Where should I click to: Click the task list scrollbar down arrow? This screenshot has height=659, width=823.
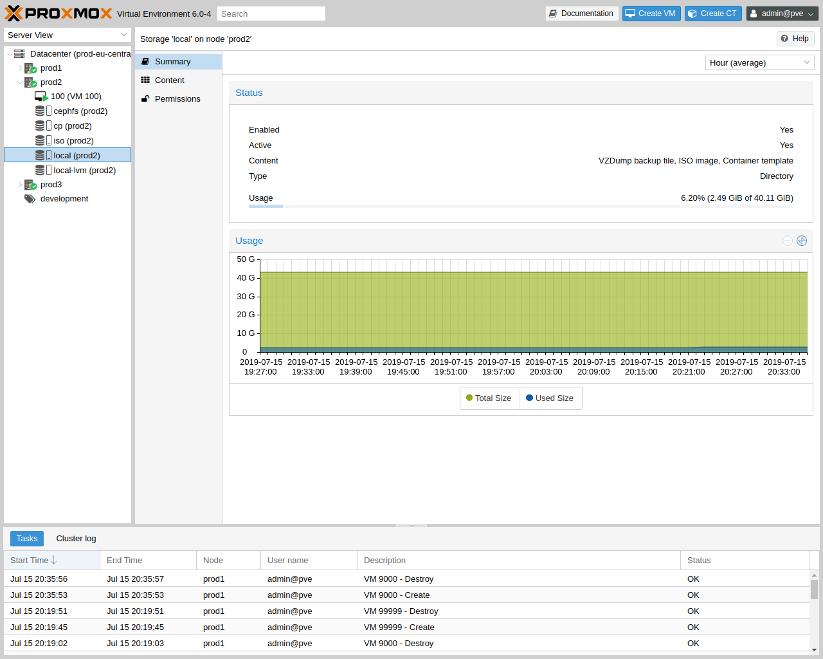814,650
